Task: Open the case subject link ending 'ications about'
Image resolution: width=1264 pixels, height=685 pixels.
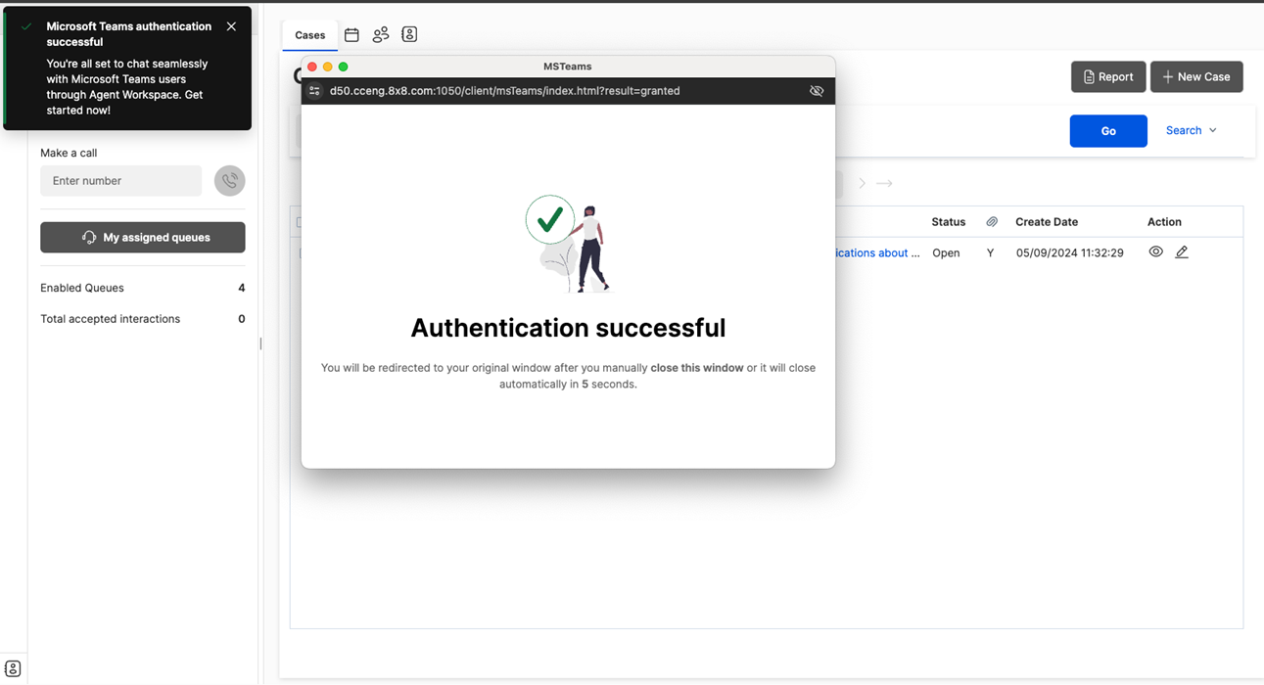Action: coord(877,252)
